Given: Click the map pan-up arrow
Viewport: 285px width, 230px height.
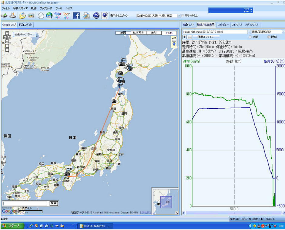Looking at the screenshot, I should [7, 34].
